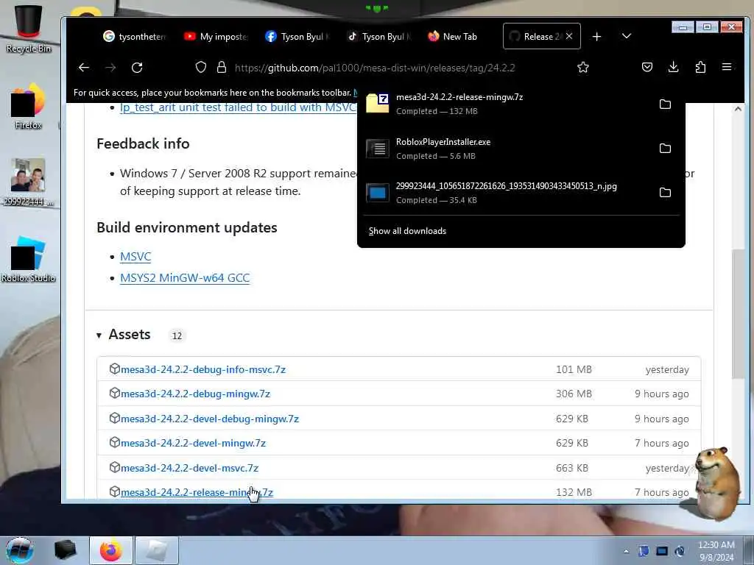Bookmark this page with the star icon
The height and width of the screenshot is (565, 754).
(583, 67)
